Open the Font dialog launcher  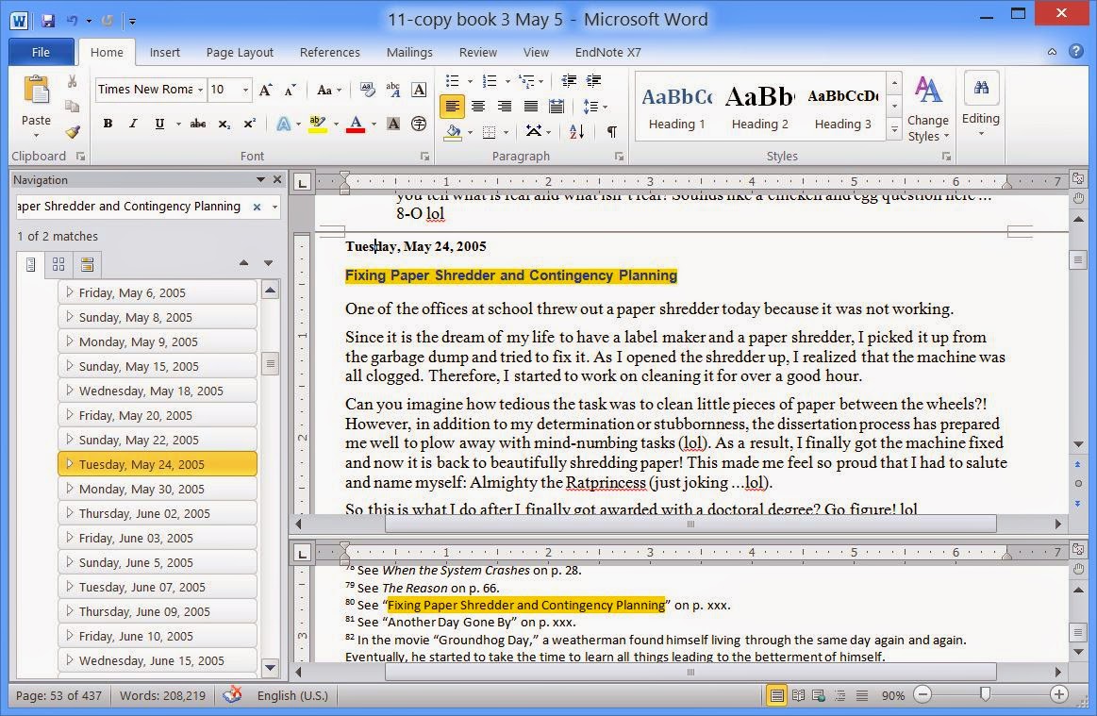[x=424, y=156]
